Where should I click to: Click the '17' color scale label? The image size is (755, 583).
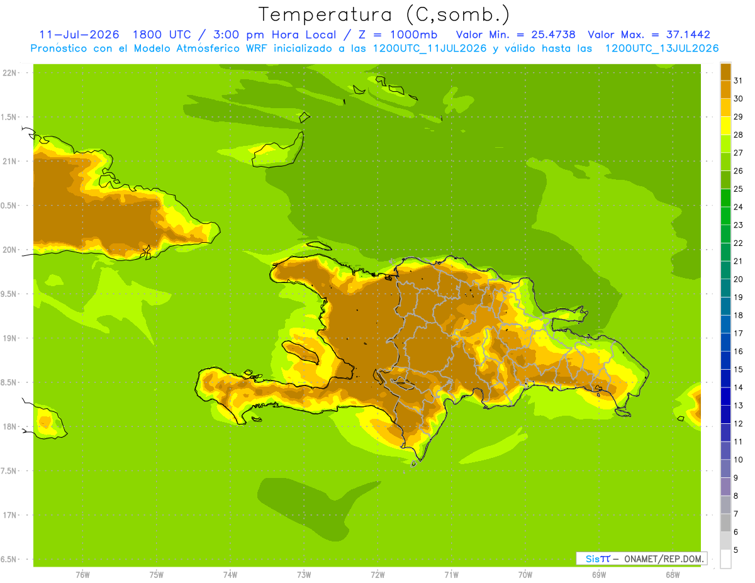pyautogui.click(x=738, y=333)
